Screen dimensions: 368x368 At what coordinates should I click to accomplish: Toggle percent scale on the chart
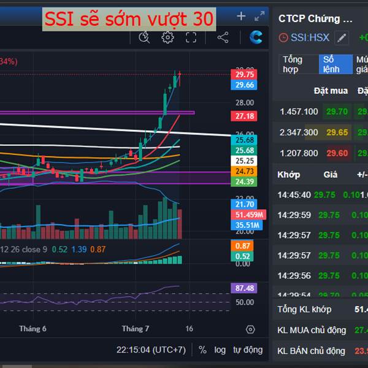(x=202, y=350)
